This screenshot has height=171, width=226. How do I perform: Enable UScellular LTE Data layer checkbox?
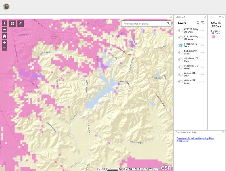pos(181,60)
